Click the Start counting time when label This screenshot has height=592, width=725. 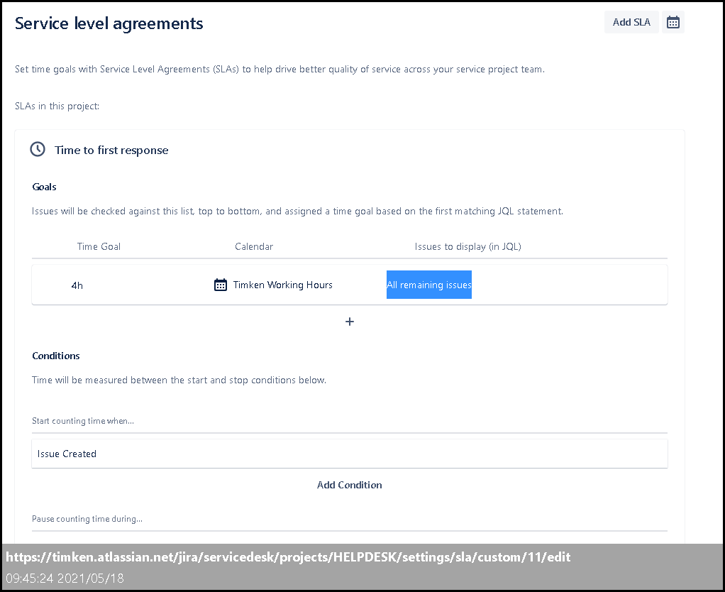click(x=83, y=421)
